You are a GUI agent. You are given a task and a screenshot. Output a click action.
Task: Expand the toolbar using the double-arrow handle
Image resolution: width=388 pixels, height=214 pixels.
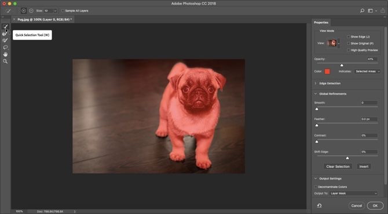coord(3,17)
